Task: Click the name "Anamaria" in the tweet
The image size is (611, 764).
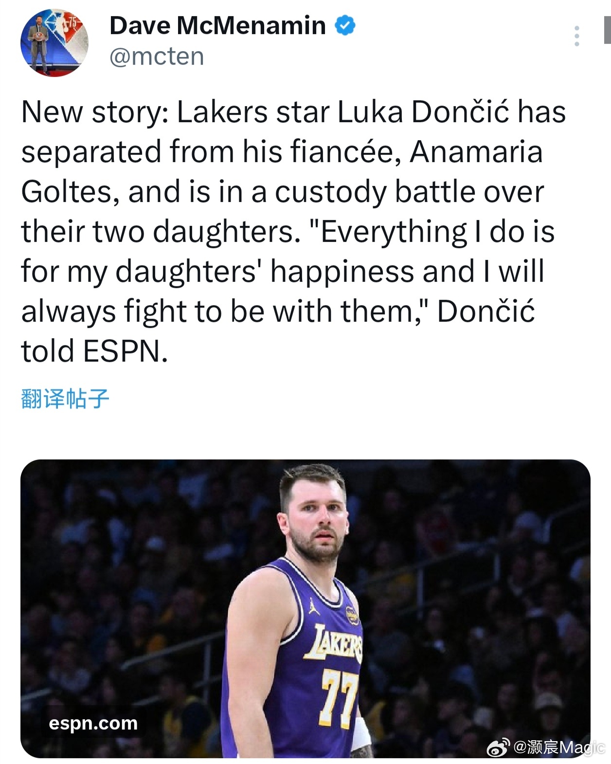Action: click(476, 152)
